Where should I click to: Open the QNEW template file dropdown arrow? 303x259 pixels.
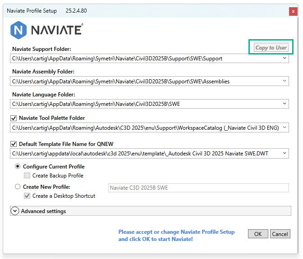pos(285,153)
